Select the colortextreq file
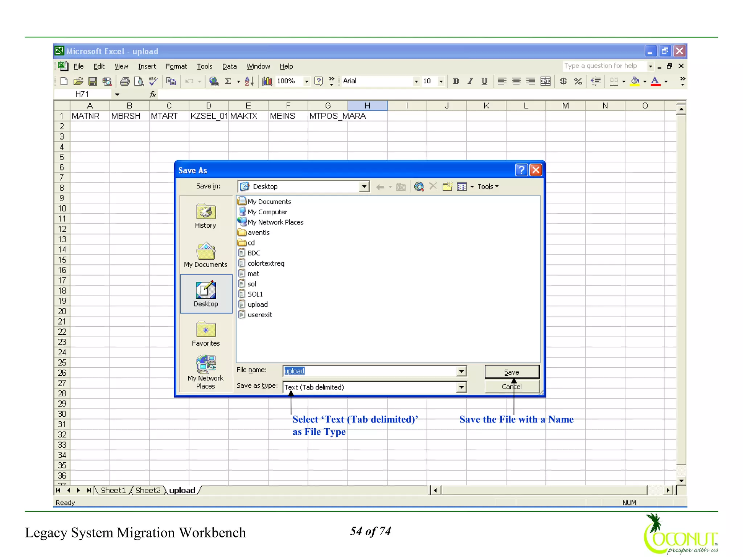Screen dimensions: 743x557 pos(262,263)
